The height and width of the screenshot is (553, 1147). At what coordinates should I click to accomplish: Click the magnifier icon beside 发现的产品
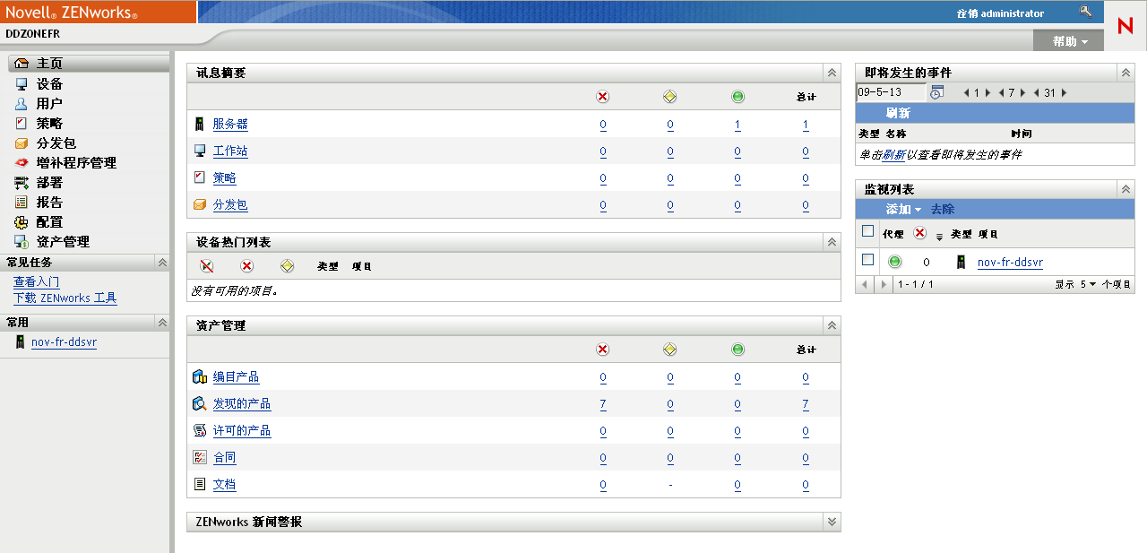(x=200, y=404)
